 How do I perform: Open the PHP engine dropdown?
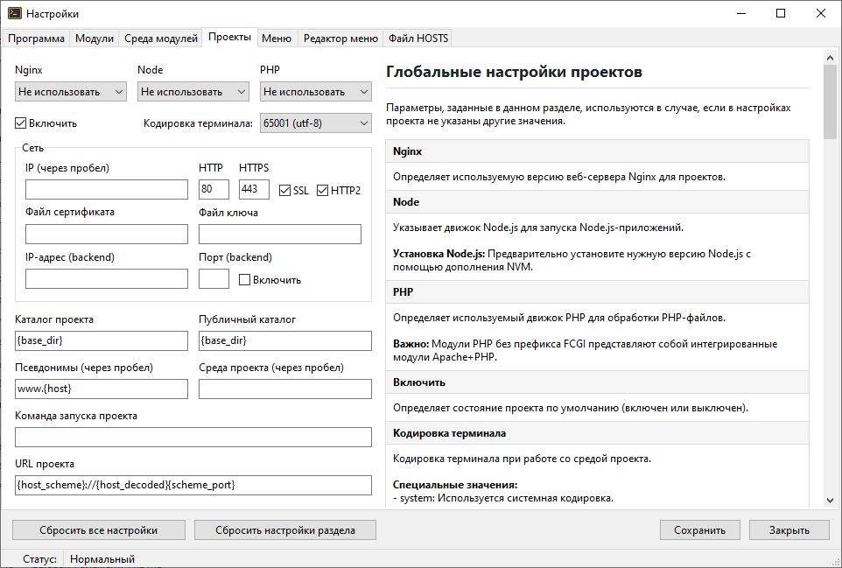click(316, 91)
